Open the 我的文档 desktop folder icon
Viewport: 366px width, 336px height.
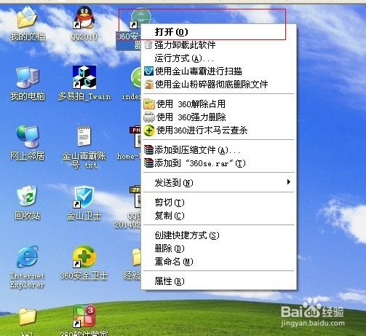[27, 18]
